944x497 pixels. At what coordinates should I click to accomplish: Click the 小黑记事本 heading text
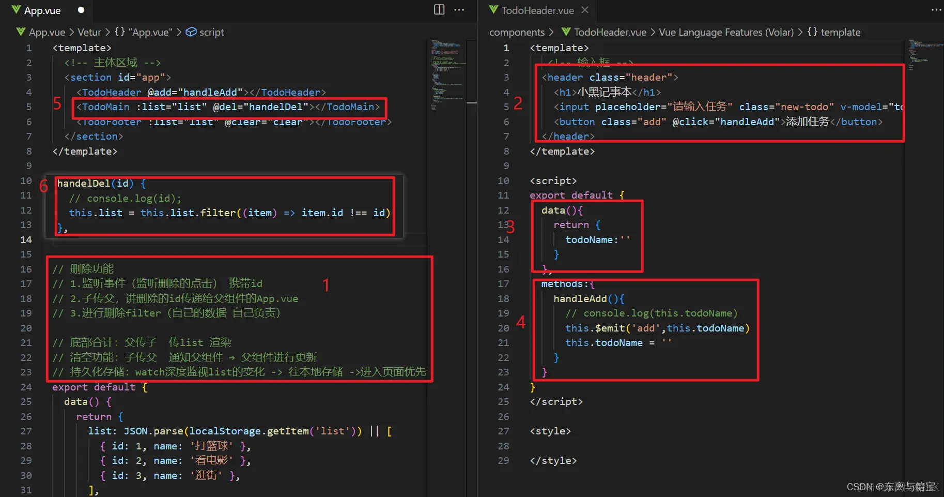[x=605, y=92]
